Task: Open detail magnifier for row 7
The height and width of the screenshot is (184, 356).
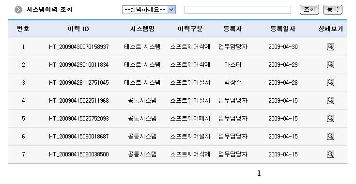Action: (x=330, y=154)
